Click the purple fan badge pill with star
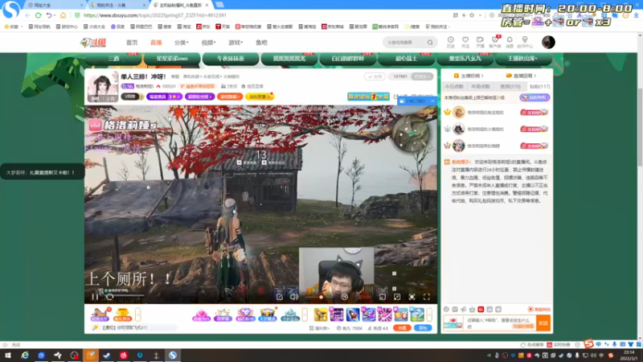The height and width of the screenshot is (362, 643). click(164, 97)
